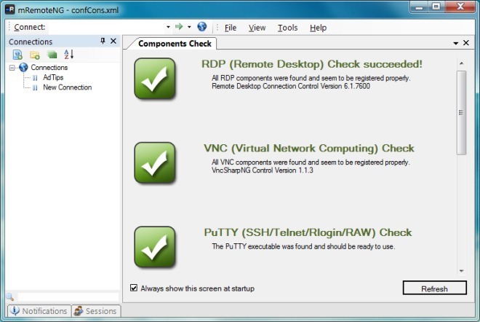Image resolution: width=480 pixels, height=322 pixels.
Task: Click the RDP check green checkmark icon
Action: [x=155, y=79]
